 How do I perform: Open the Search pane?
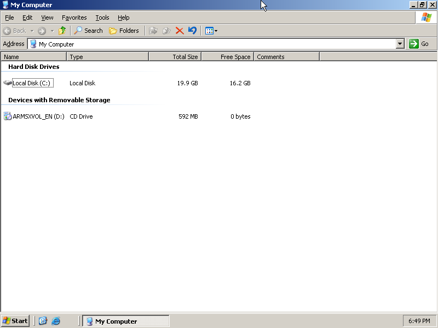tap(89, 31)
